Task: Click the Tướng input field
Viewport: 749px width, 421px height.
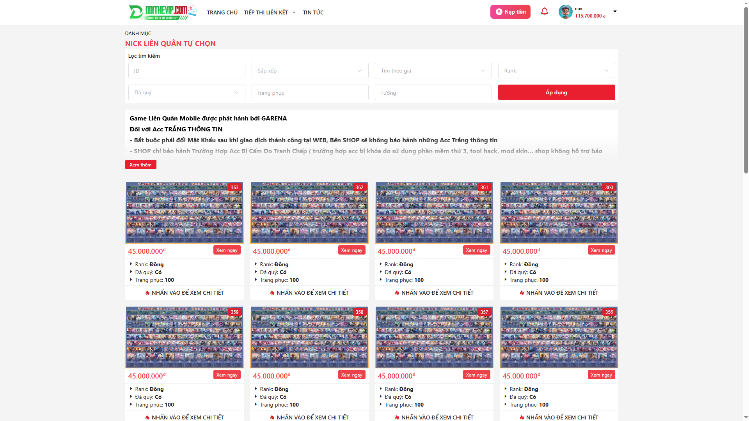Action: click(x=433, y=92)
